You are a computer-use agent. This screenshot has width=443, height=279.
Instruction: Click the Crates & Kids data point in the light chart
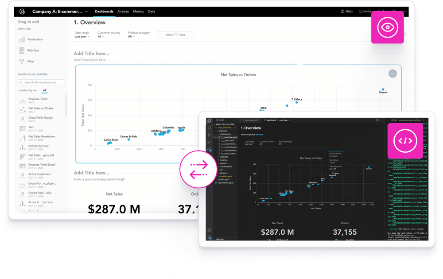tap(128, 139)
